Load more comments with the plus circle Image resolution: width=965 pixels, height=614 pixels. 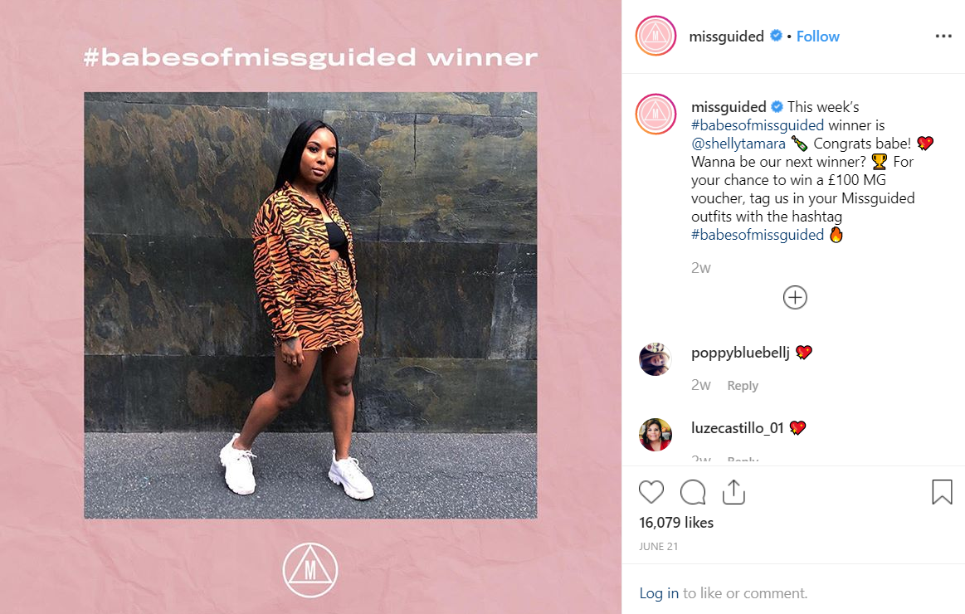pos(795,298)
